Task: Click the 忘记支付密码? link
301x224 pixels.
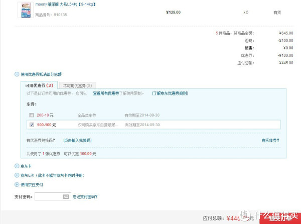Action: 85,197
